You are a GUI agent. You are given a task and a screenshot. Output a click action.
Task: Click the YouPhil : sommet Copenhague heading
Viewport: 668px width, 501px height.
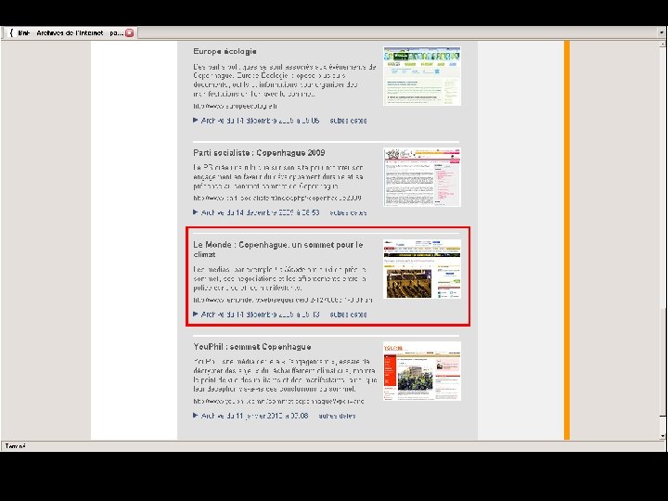(x=252, y=346)
